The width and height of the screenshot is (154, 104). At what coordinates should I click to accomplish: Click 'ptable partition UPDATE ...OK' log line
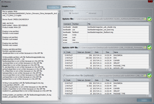[14, 59]
